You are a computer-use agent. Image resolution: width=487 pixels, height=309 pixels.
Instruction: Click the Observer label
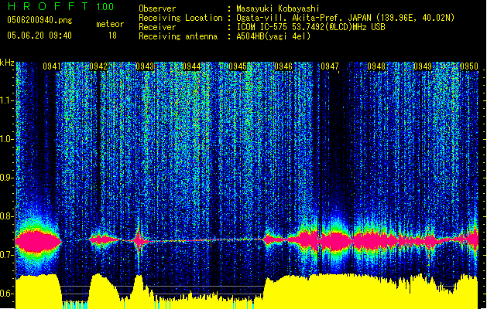[157, 8]
